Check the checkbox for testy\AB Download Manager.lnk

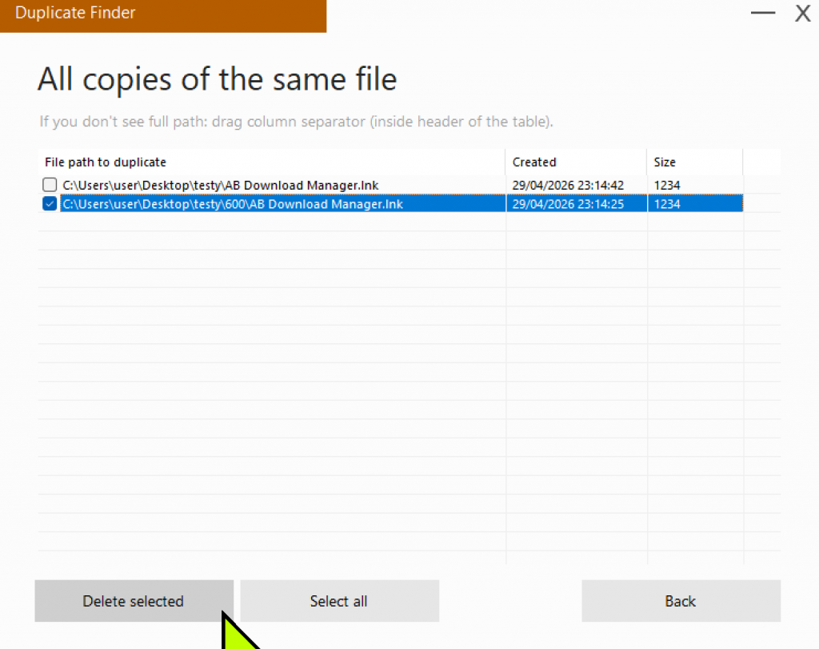(49, 184)
